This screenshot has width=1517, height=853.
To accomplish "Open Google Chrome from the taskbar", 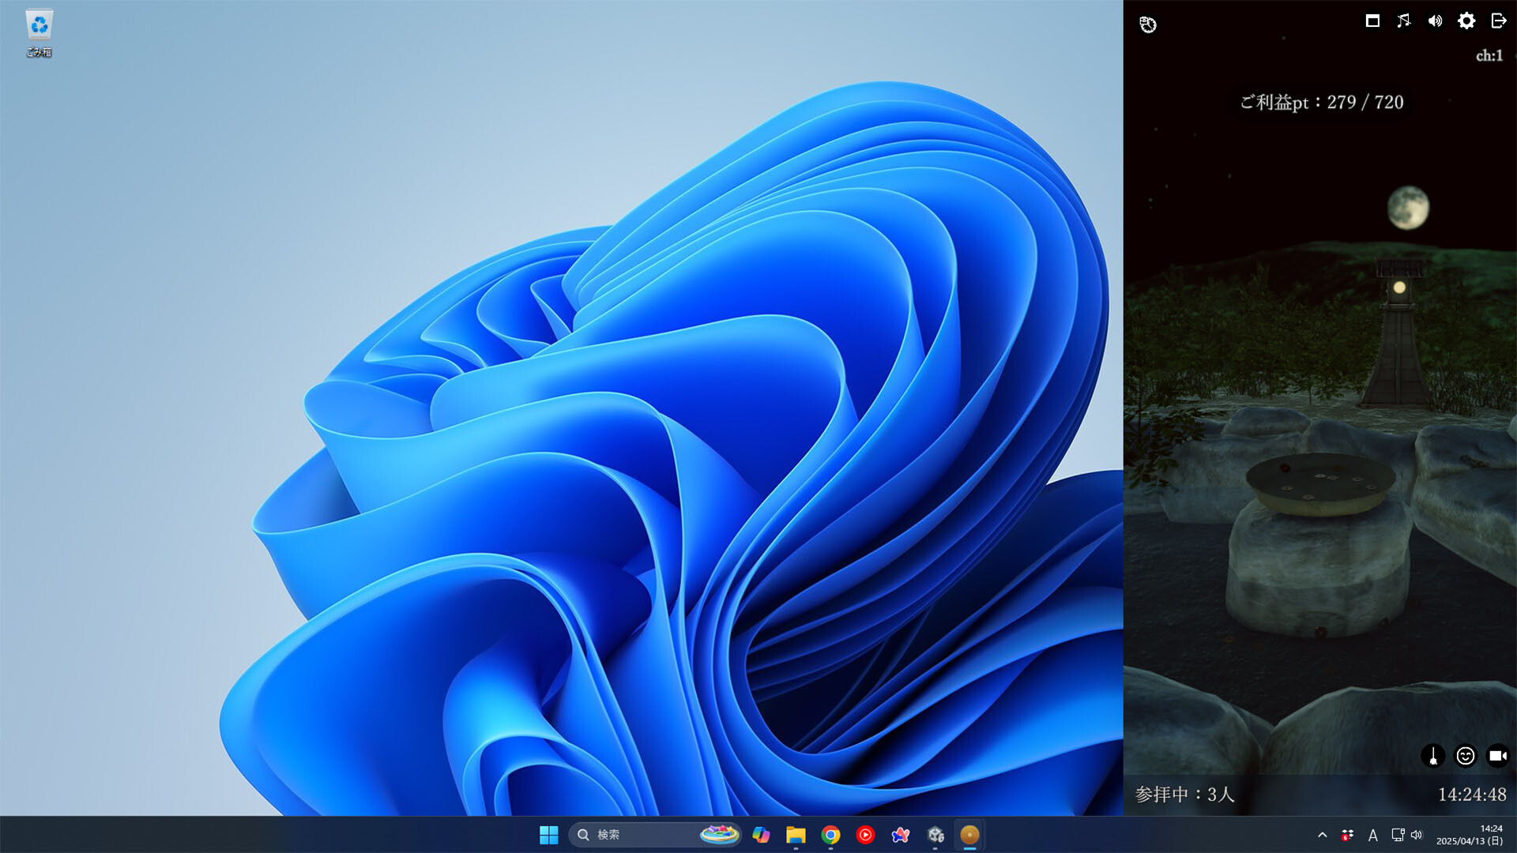I will click(830, 835).
